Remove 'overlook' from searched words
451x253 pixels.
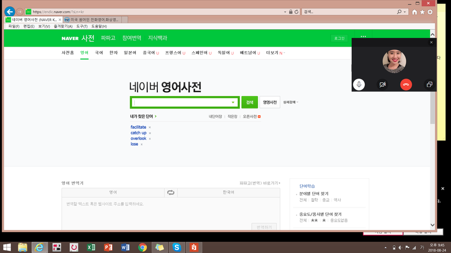(x=150, y=139)
